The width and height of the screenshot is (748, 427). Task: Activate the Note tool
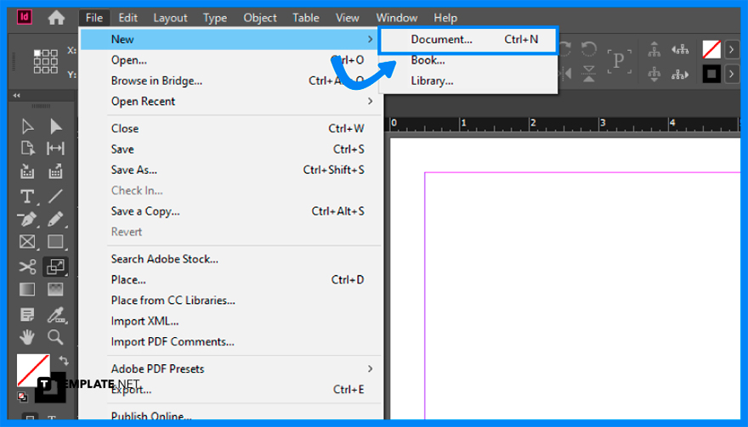pyautogui.click(x=27, y=314)
